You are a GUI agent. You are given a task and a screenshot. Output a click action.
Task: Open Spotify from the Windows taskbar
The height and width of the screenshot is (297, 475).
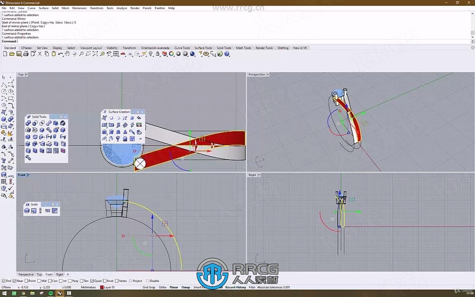(x=51, y=293)
